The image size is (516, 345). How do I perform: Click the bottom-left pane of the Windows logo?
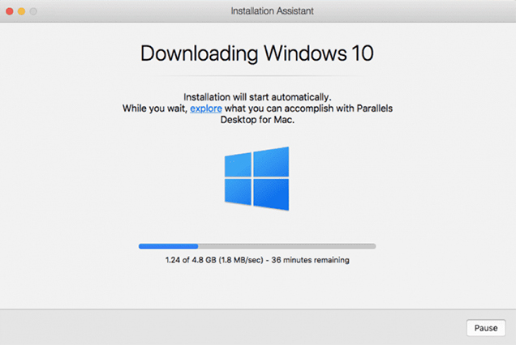[238, 191]
